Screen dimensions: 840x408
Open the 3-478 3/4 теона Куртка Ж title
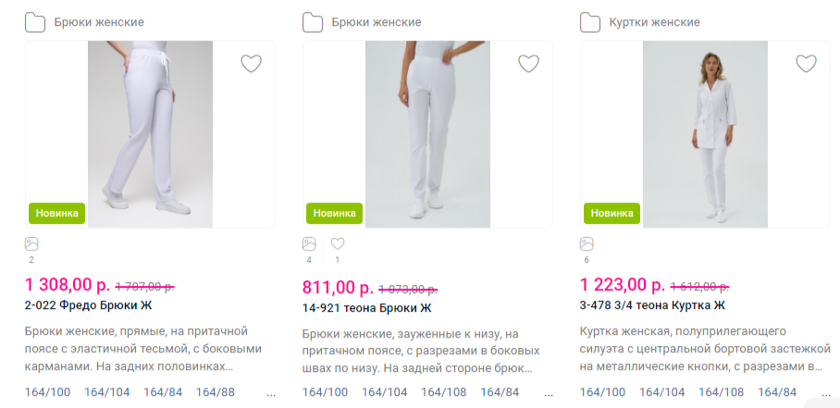(652, 306)
